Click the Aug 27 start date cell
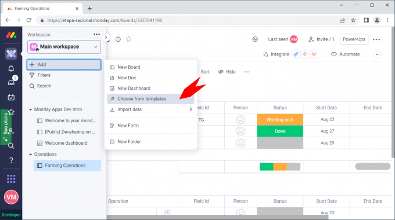Image resolution: width=395 pixels, height=220 pixels. click(x=326, y=131)
